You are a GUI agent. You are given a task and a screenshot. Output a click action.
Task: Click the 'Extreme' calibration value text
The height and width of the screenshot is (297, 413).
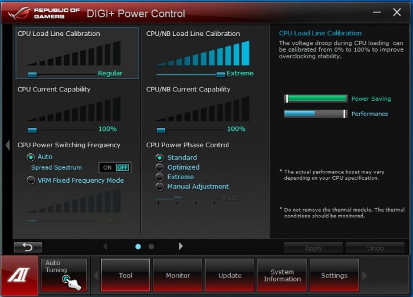(x=240, y=73)
